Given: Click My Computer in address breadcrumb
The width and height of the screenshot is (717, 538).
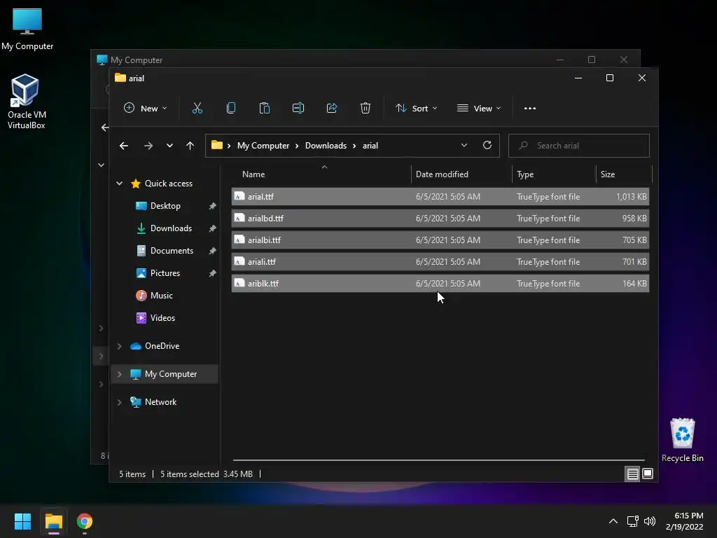Looking at the screenshot, I should pos(263,146).
